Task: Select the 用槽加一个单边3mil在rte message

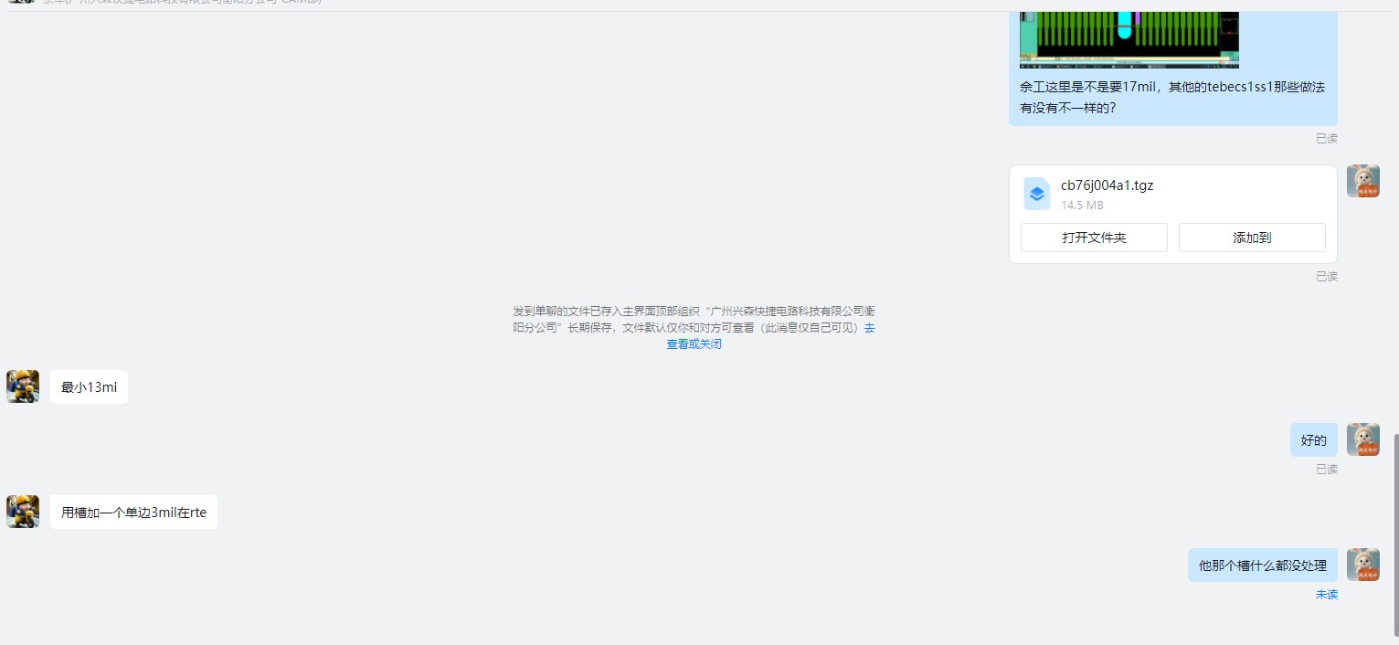Action: pos(133,513)
